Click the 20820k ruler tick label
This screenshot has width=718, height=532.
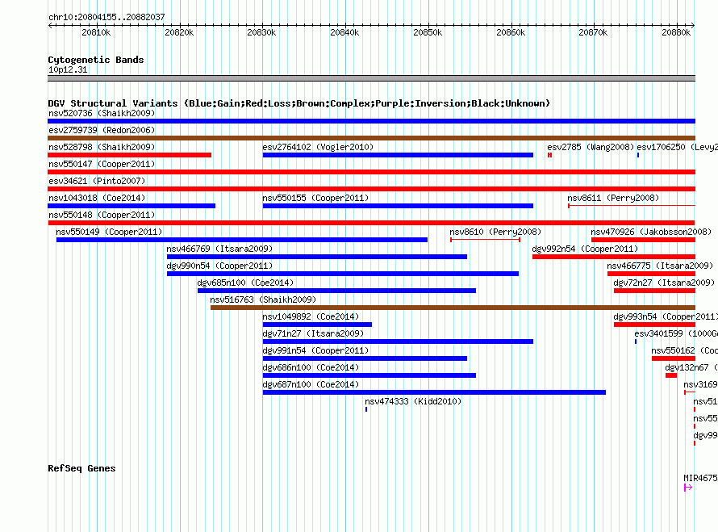click(179, 32)
